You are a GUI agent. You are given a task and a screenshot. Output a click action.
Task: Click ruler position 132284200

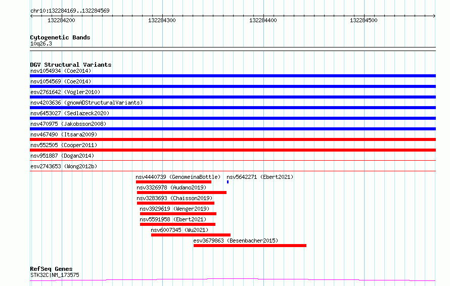pyautogui.click(x=61, y=20)
